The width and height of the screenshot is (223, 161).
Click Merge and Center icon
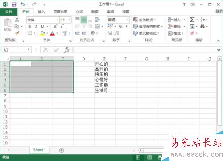(97, 26)
